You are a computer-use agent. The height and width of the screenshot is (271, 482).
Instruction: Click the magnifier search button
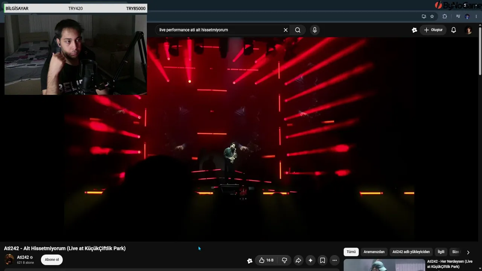(298, 30)
